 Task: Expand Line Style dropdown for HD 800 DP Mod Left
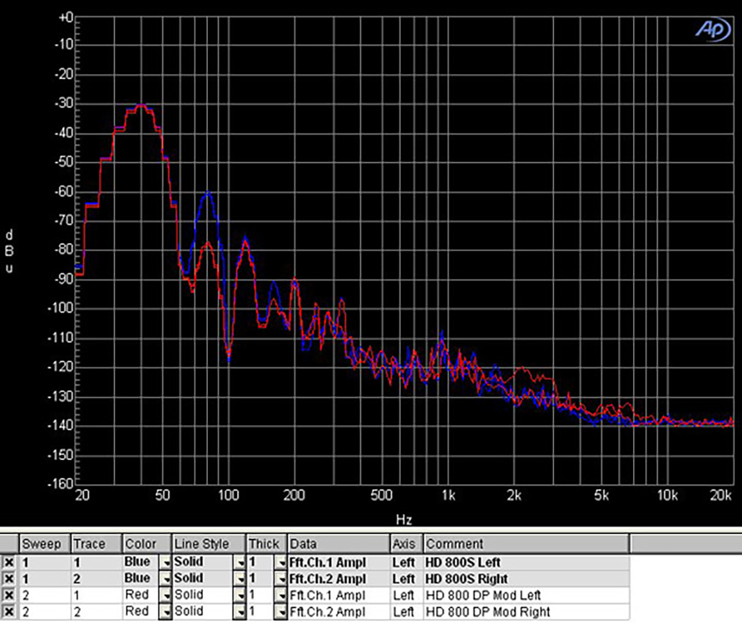[x=239, y=595]
